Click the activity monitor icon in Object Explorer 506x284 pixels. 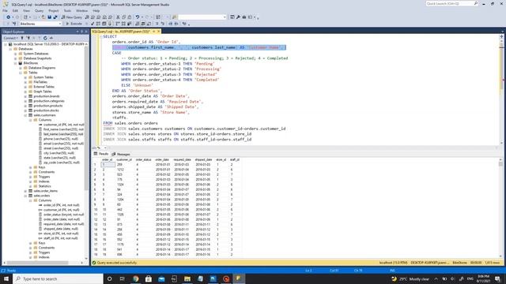pos(51,38)
